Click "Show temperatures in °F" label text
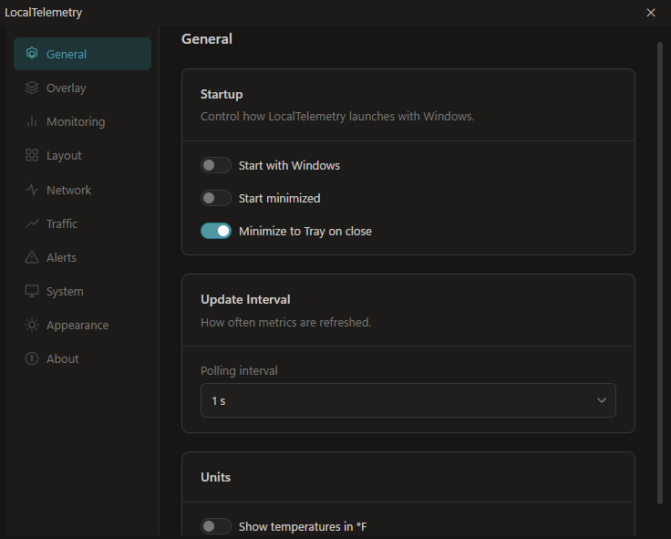 303,526
